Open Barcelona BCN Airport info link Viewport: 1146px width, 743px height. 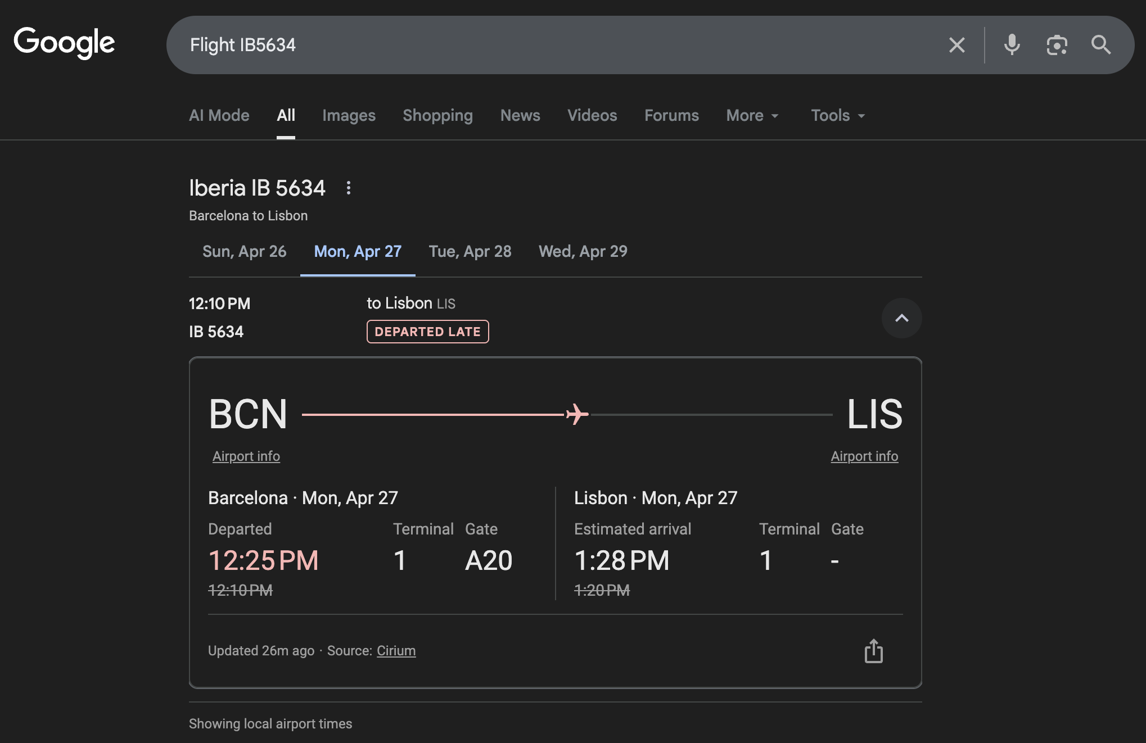[246, 456]
